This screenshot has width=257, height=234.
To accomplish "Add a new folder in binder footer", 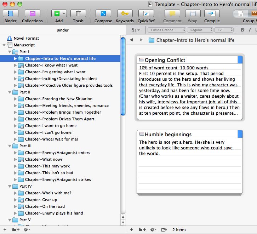I will 16,230.
